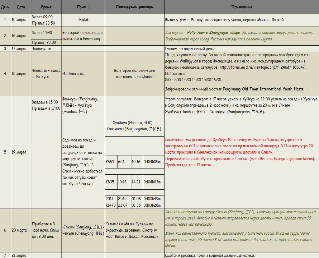Click the "День" column header
The image size is (319, 258).
click(x=5, y=7)
